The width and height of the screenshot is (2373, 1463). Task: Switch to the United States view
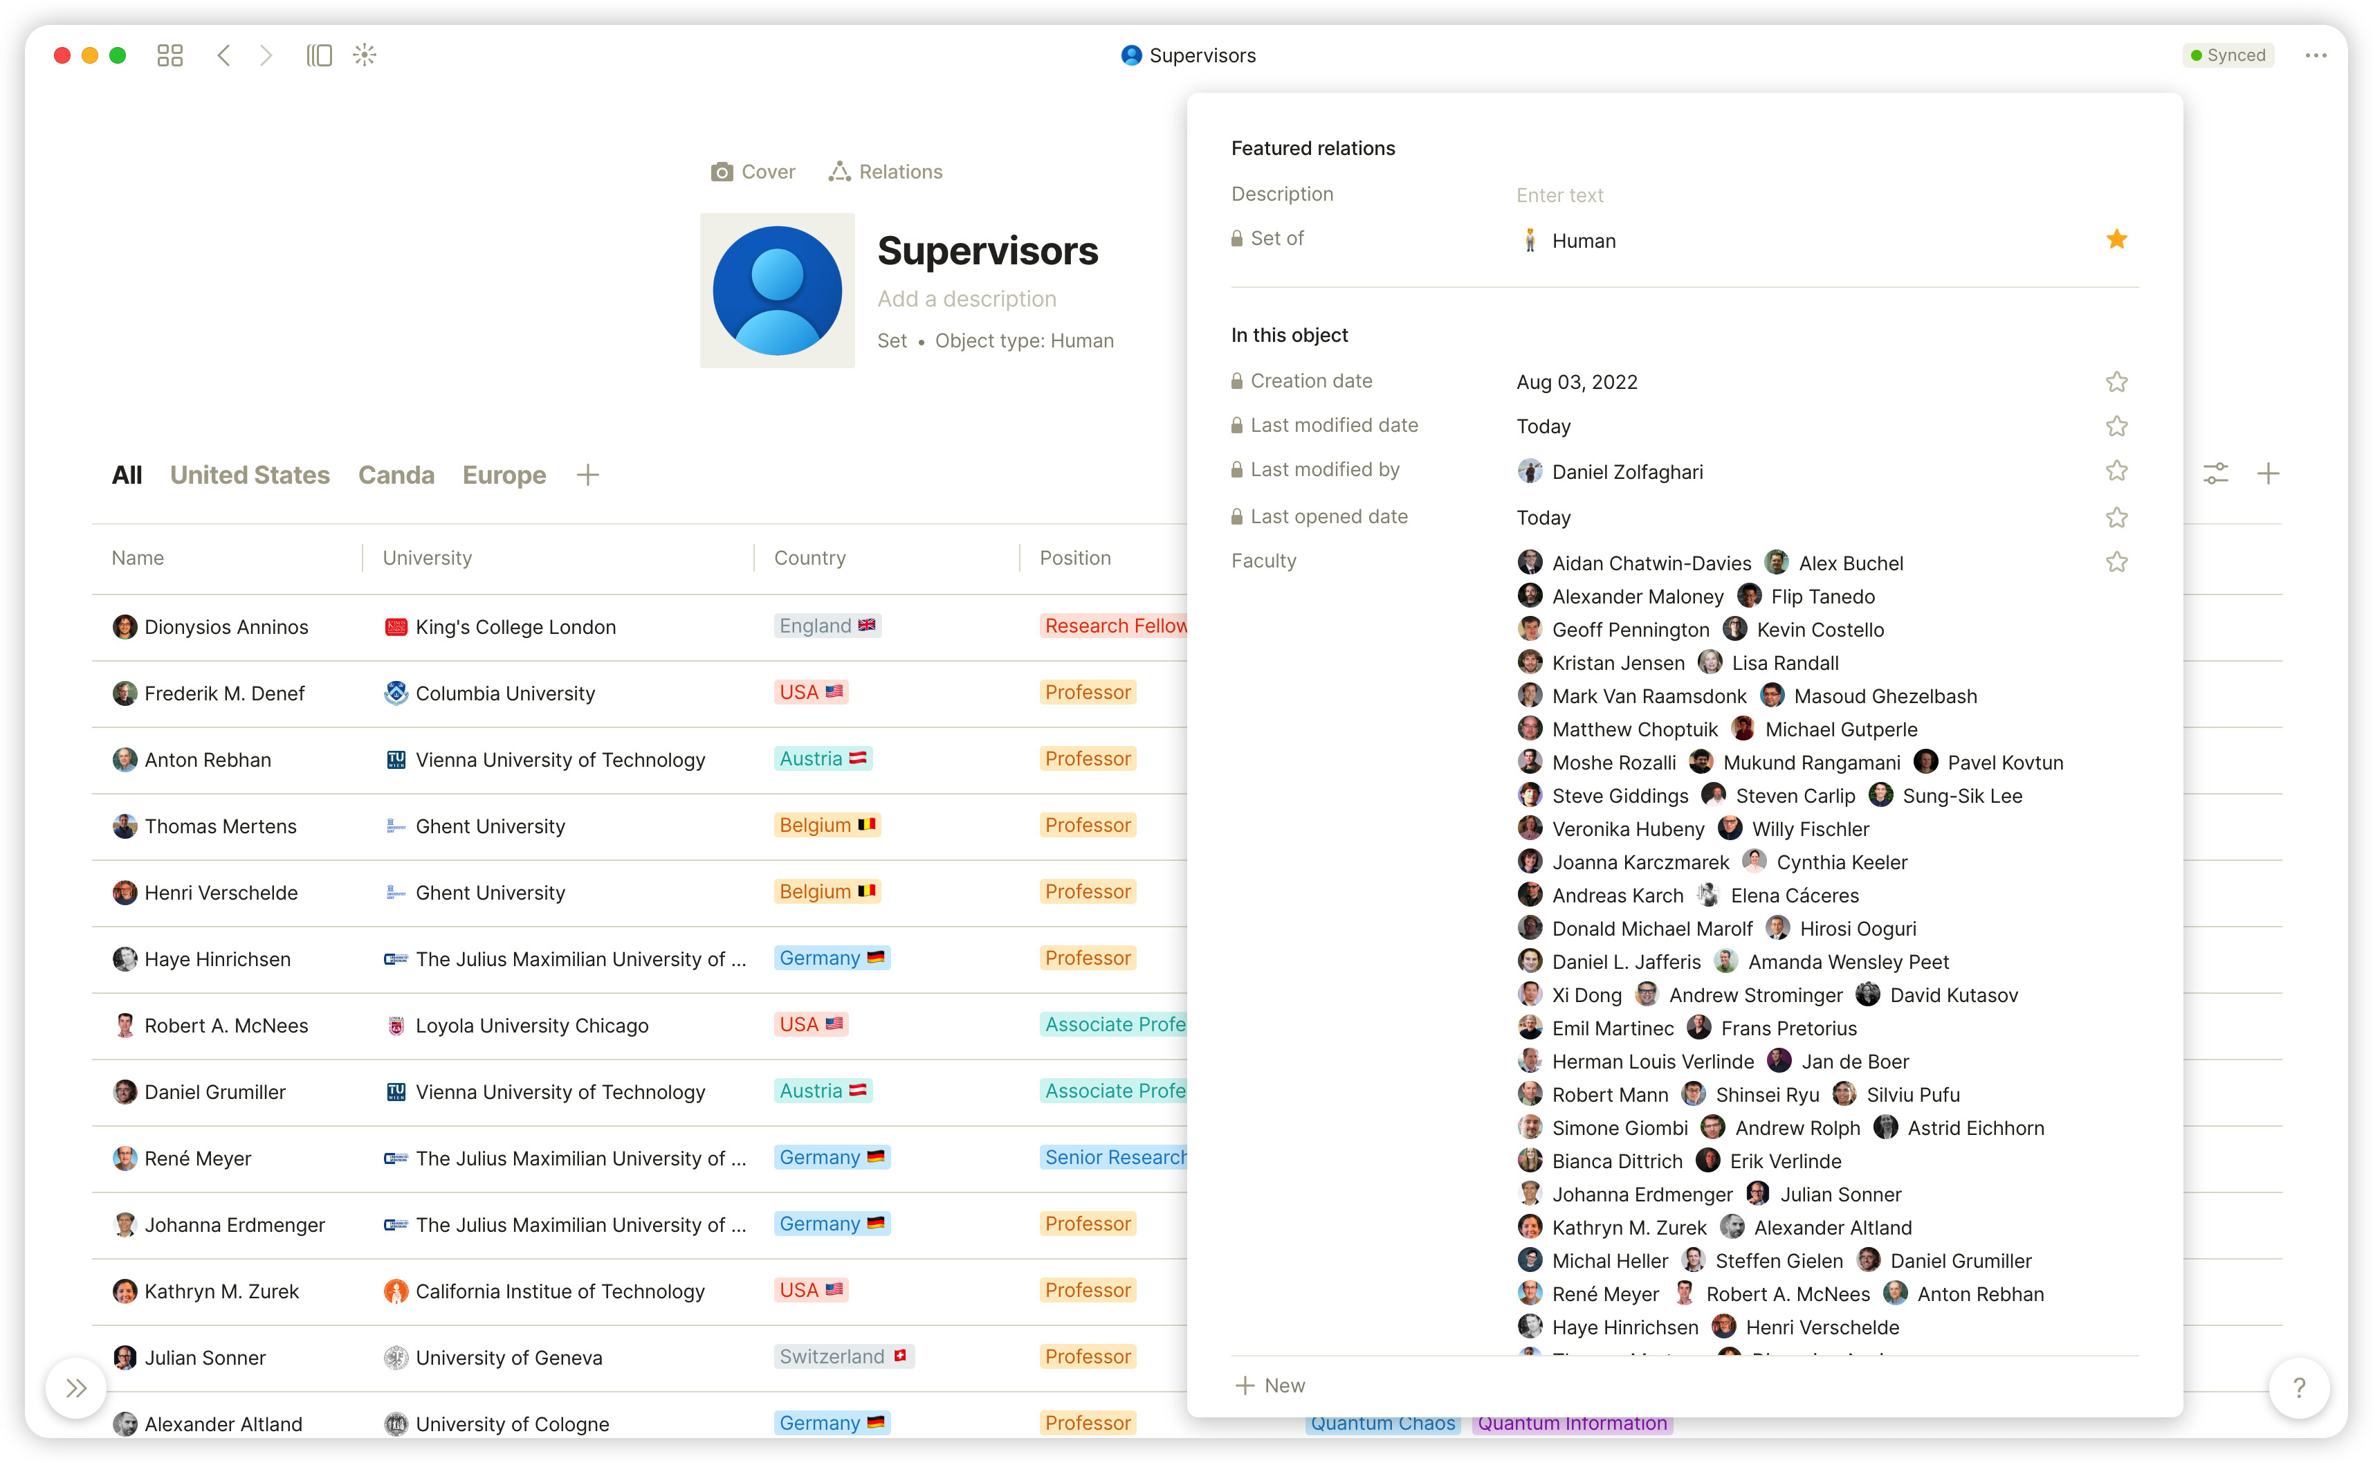click(250, 475)
